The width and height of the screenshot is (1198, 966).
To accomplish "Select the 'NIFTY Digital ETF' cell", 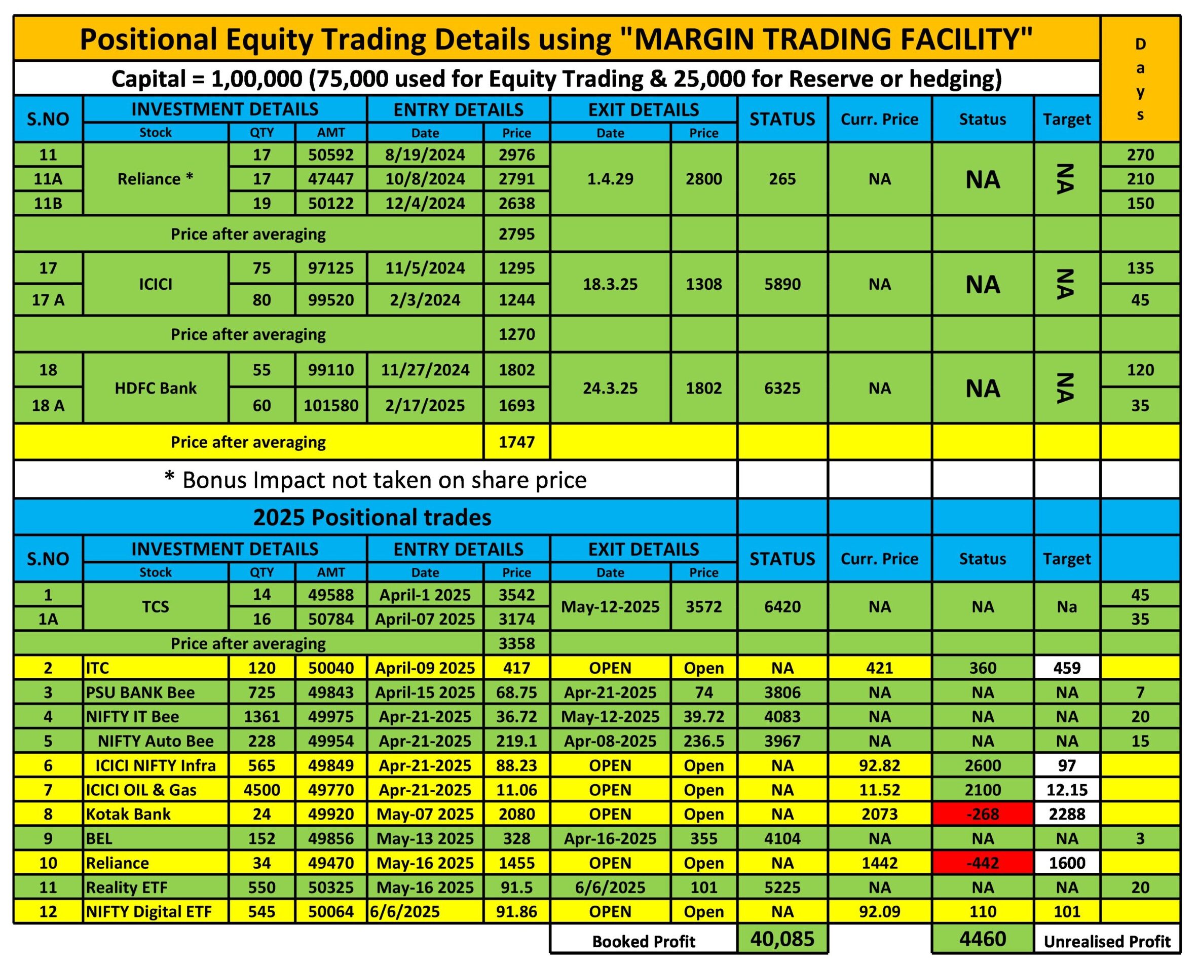I will (x=155, y=911).
